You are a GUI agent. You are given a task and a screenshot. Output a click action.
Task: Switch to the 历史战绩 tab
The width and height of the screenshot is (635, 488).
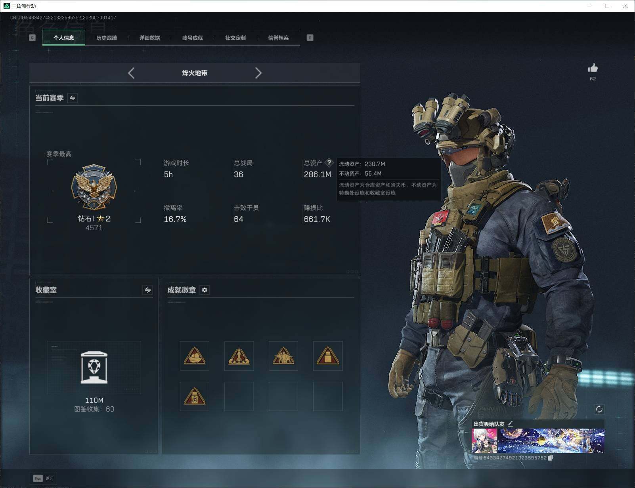107,38
